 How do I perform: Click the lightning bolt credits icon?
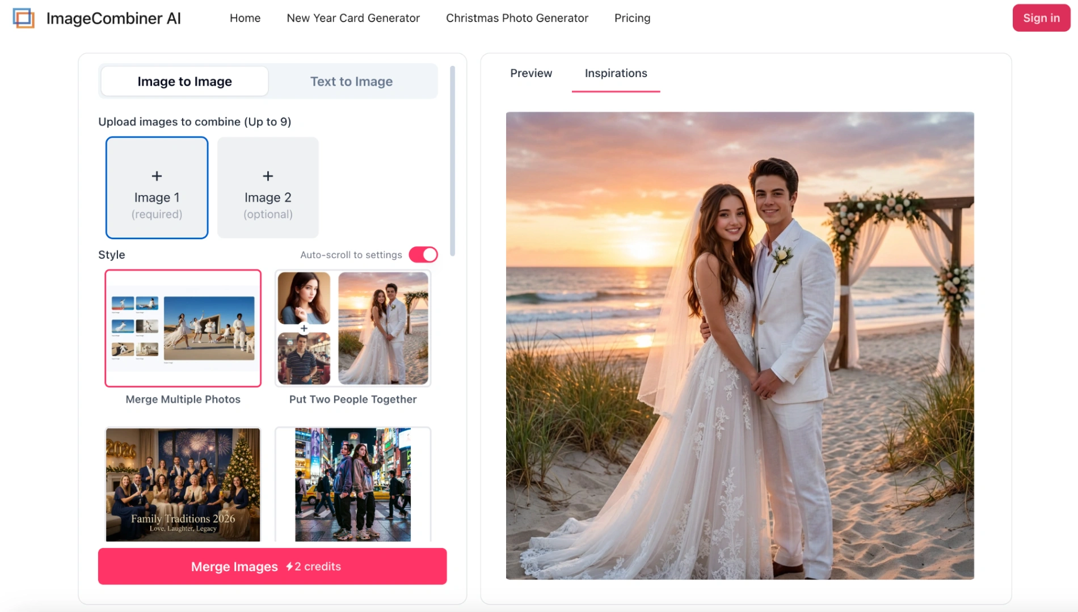click(289, 567)
